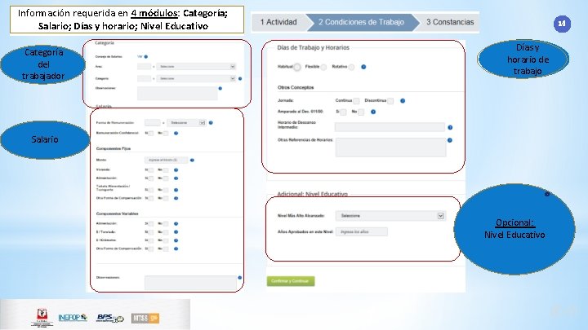
Task: Click the INEFOP logo in the footer
Action: 73,318
